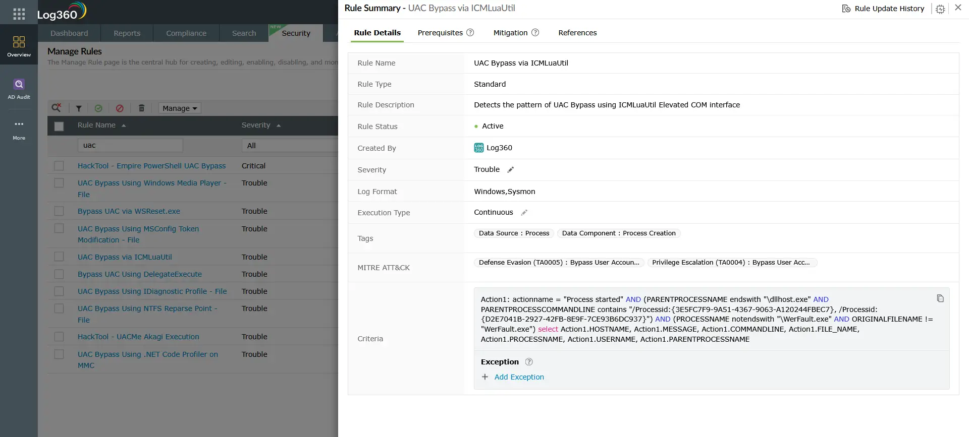Sort by Rule Name arrow icon
This screenshot has height=437, width=969.
click(124, 126)
